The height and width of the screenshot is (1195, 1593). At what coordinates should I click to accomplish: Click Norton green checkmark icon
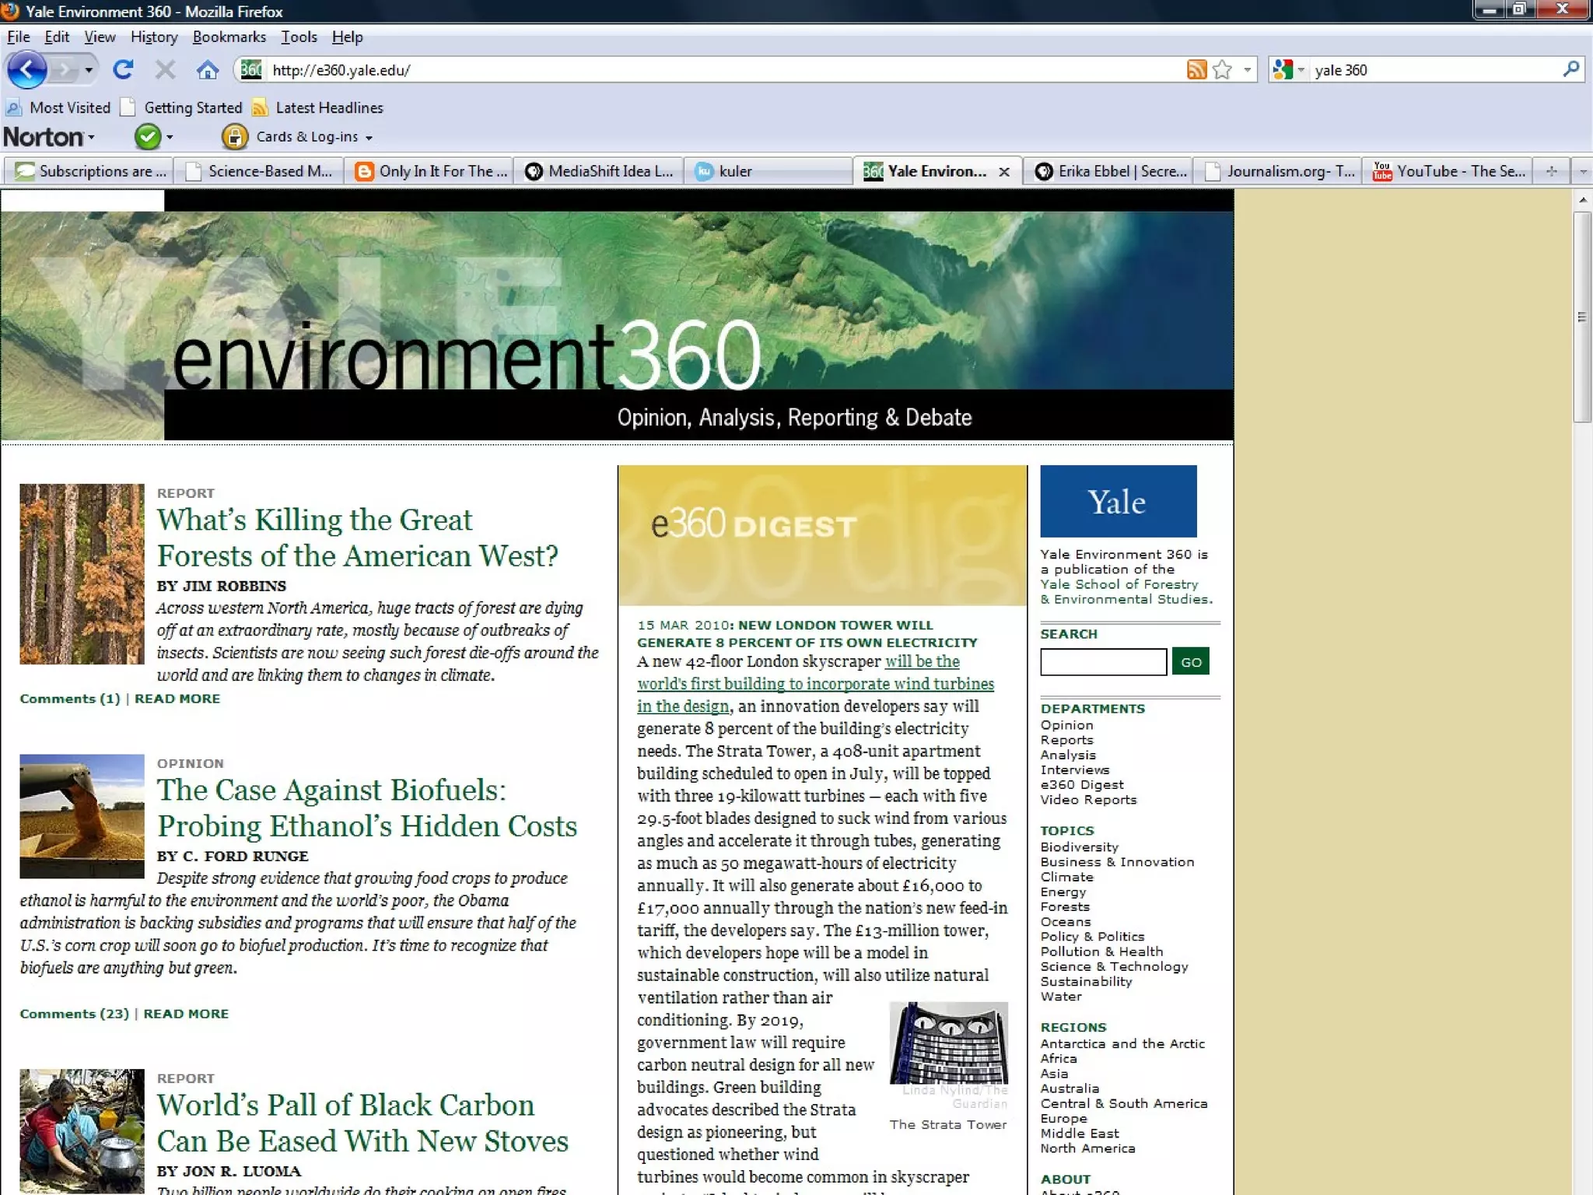coord(146,137)
